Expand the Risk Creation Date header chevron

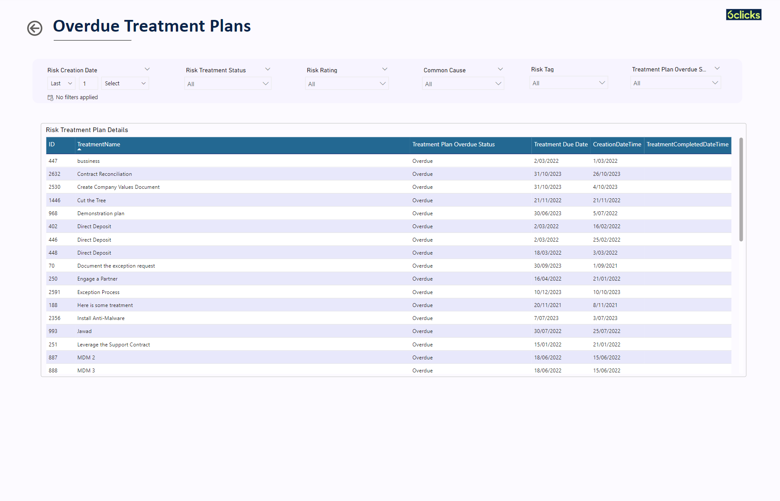pyautogui.click(x=147, y=69)
